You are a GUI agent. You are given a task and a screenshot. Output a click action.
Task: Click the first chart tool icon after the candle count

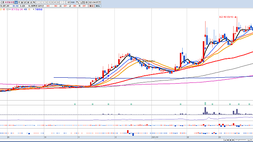[x=77, y=2]
